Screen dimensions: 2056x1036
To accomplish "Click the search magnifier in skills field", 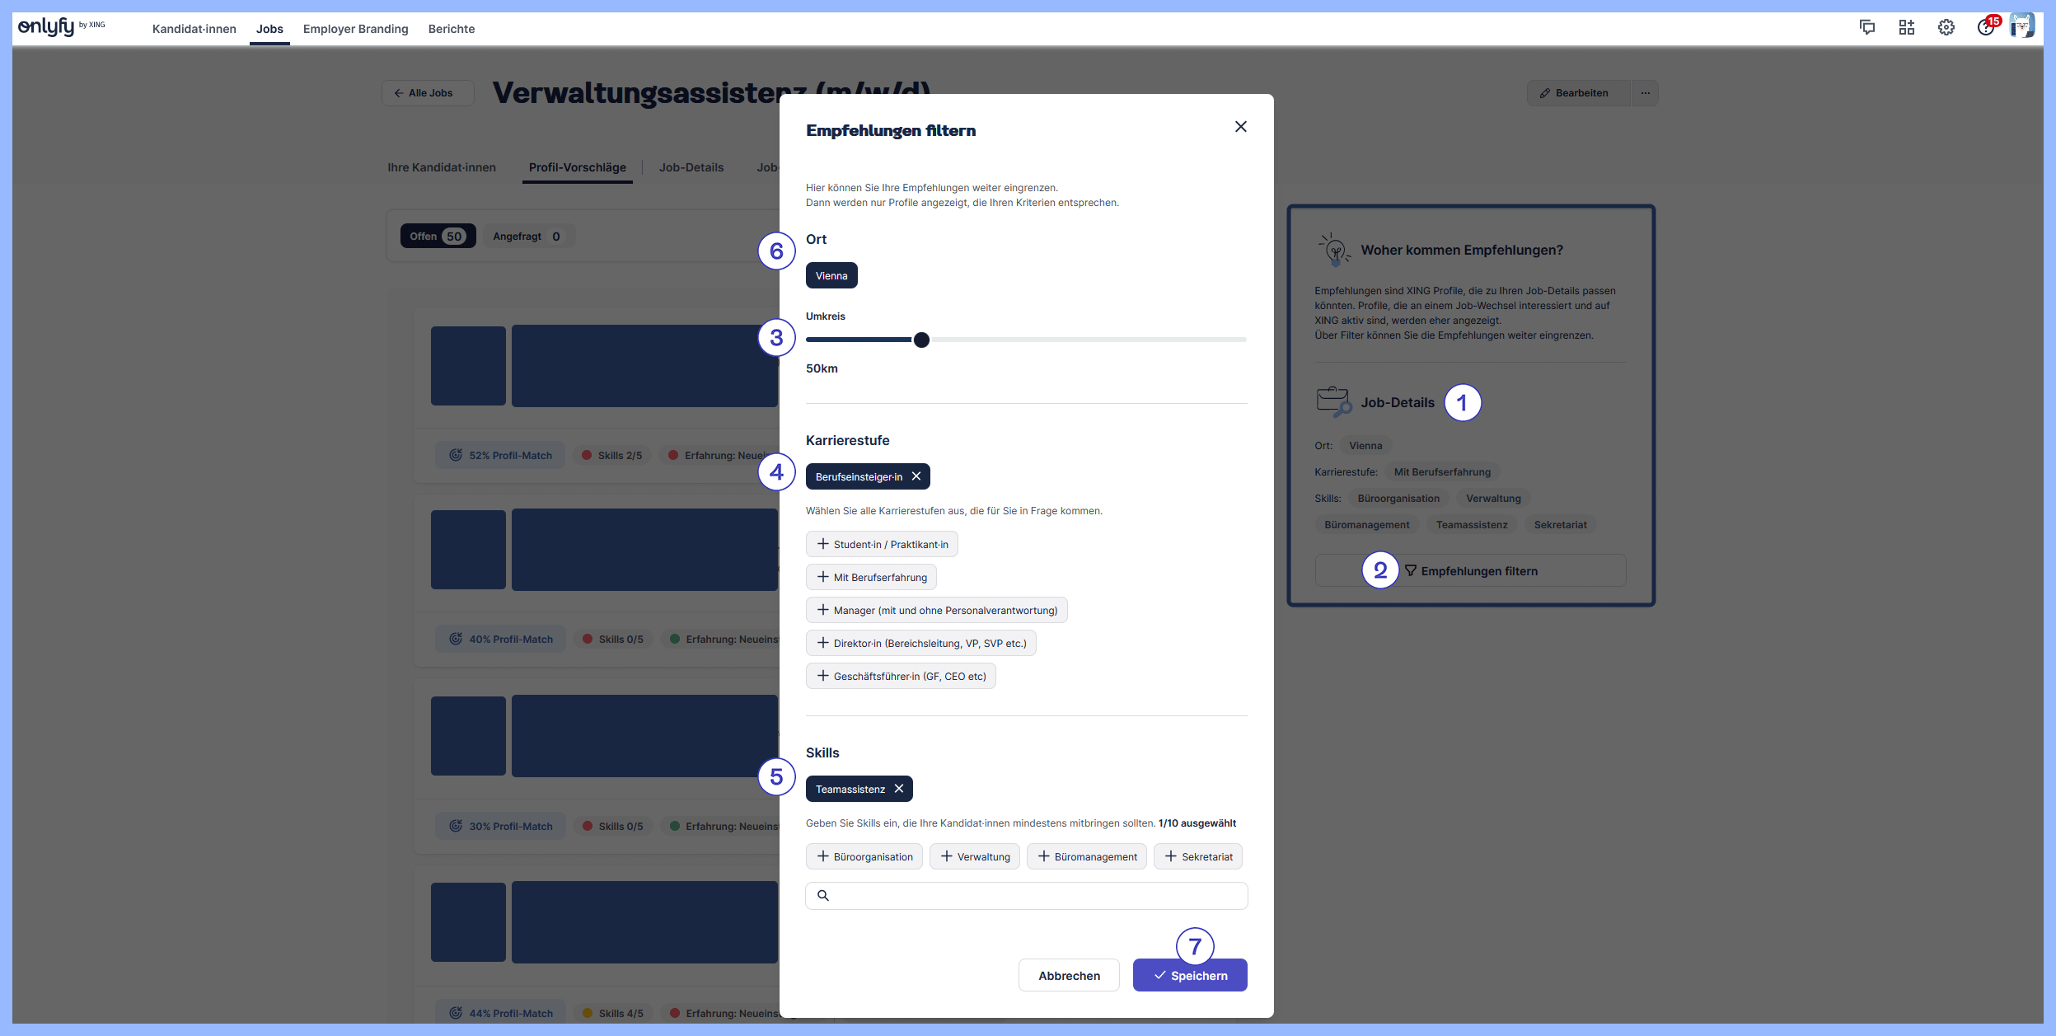I will tap(822, 895).
